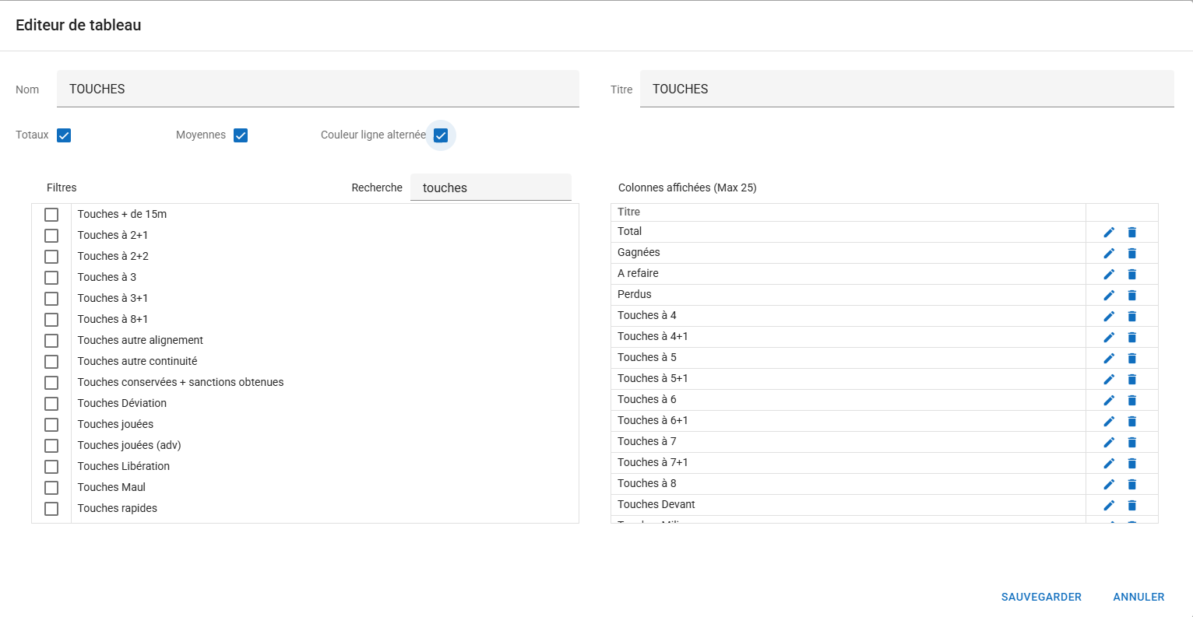Click pencil icon for A refaire column
The image size is (1193, 617).
(1109, 274)
